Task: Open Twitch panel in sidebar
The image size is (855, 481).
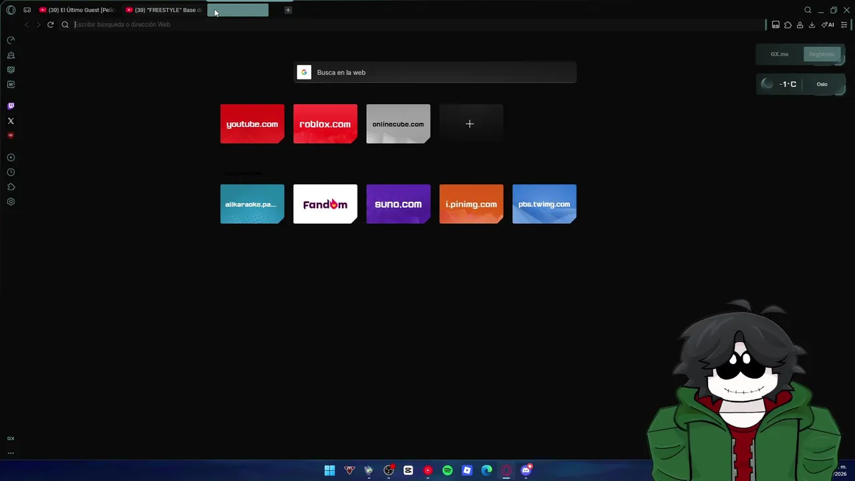Action: tap(11, 106)
